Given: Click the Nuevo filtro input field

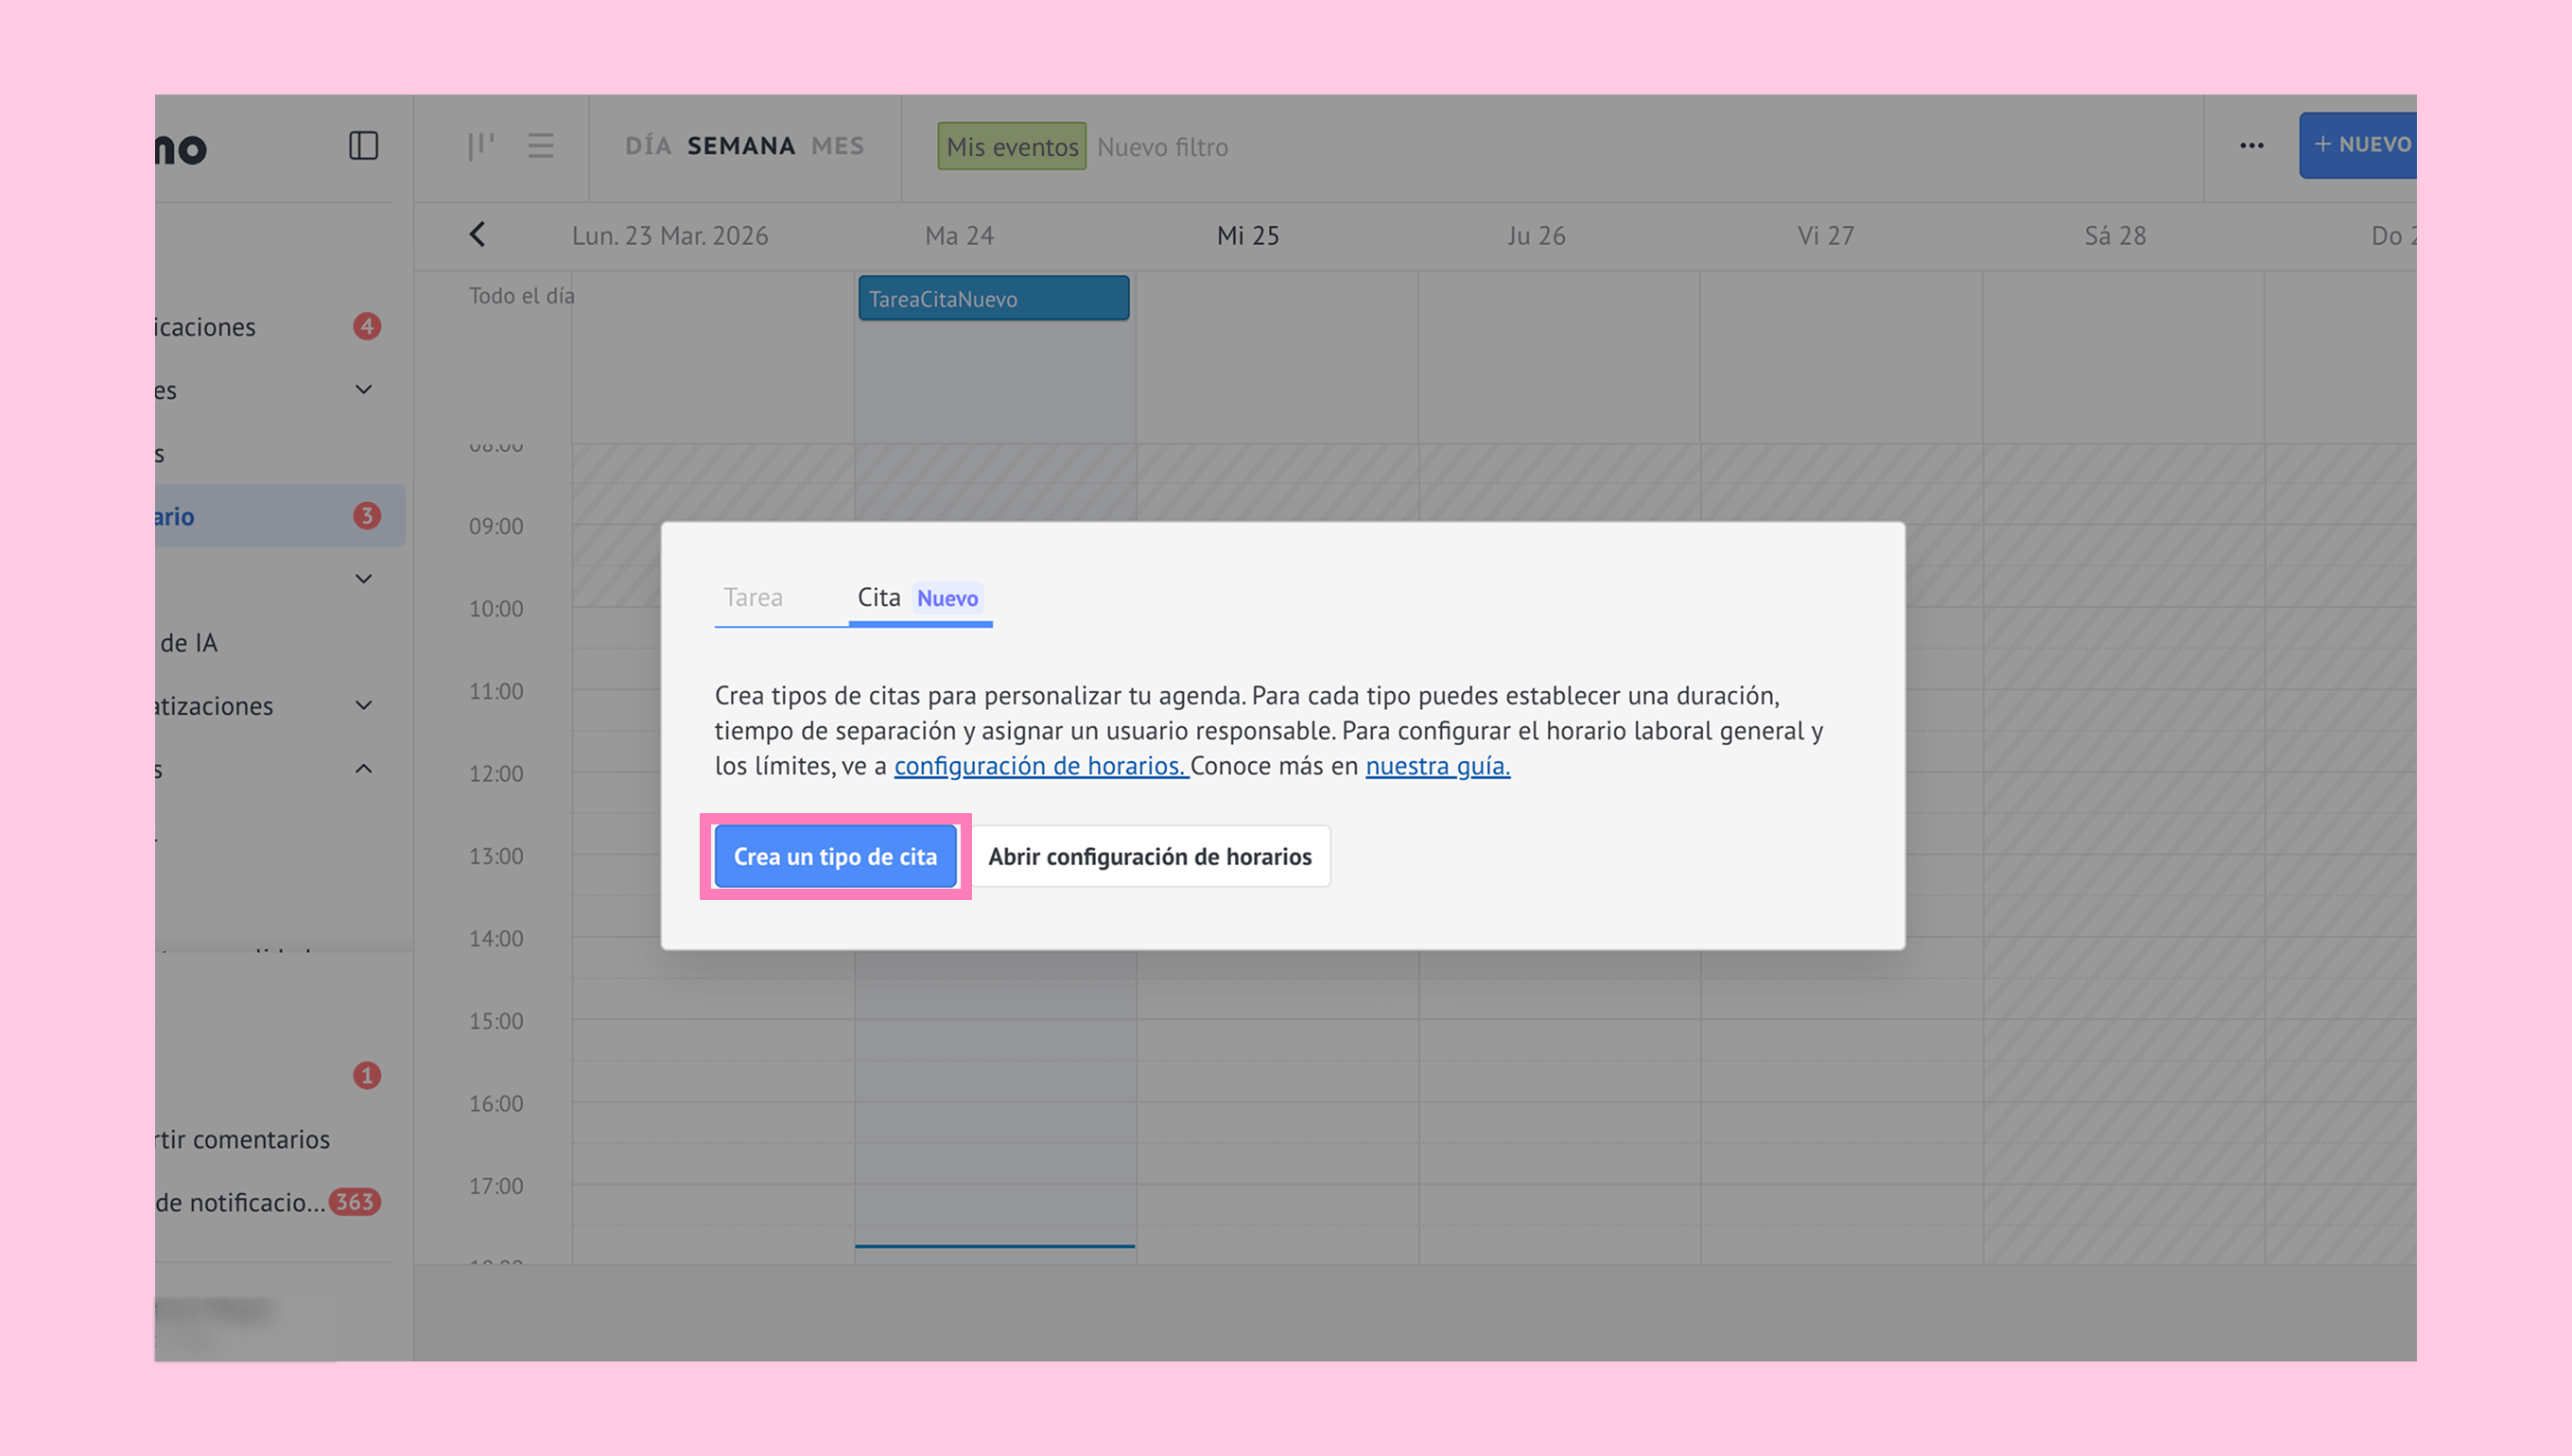Looking at the screenshot, I should [x=1162, y=147].
